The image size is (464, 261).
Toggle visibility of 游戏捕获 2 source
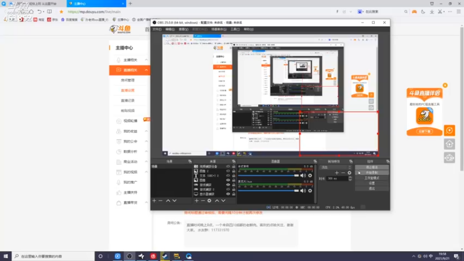point(228,190)
